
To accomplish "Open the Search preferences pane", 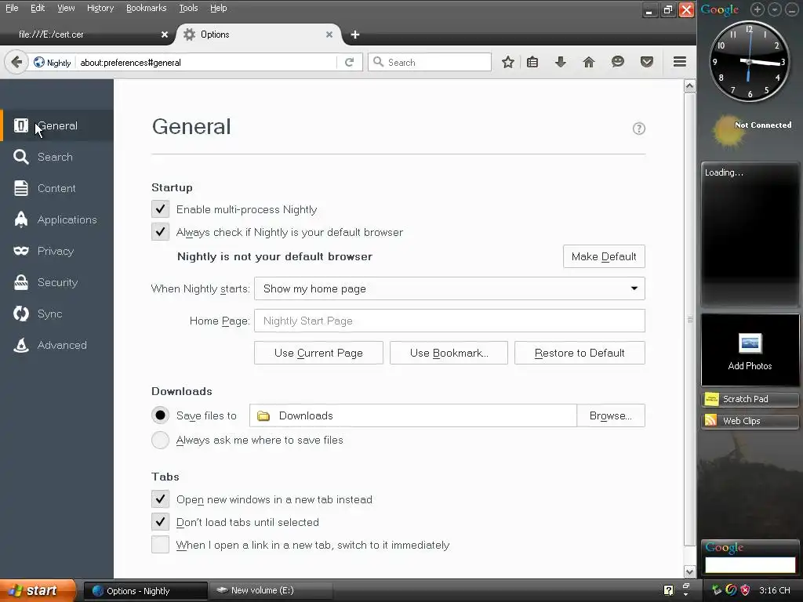I will (56, 157).
